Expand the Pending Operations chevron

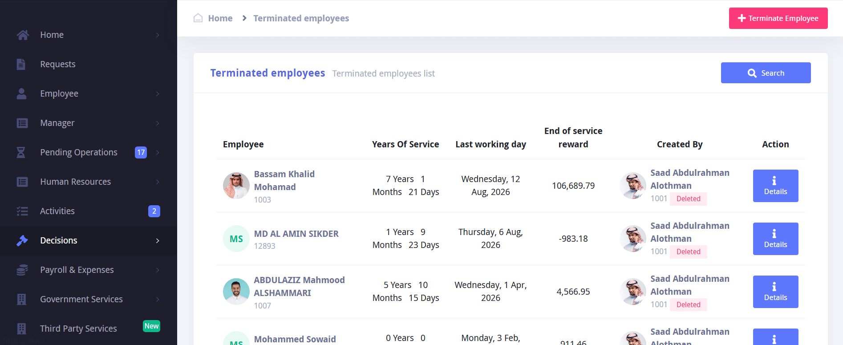[x=158, y=152]
